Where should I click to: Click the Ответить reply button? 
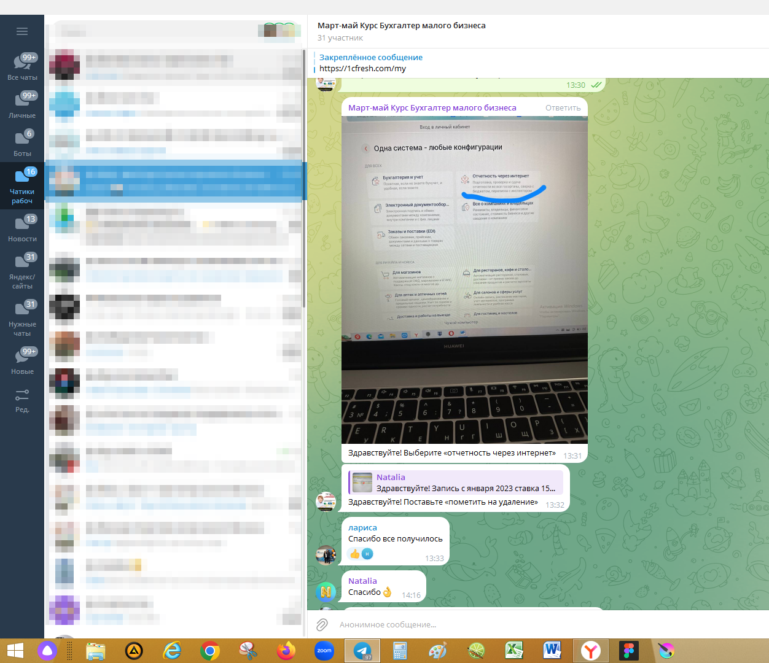pyautogui.click(x=563, y=108)
